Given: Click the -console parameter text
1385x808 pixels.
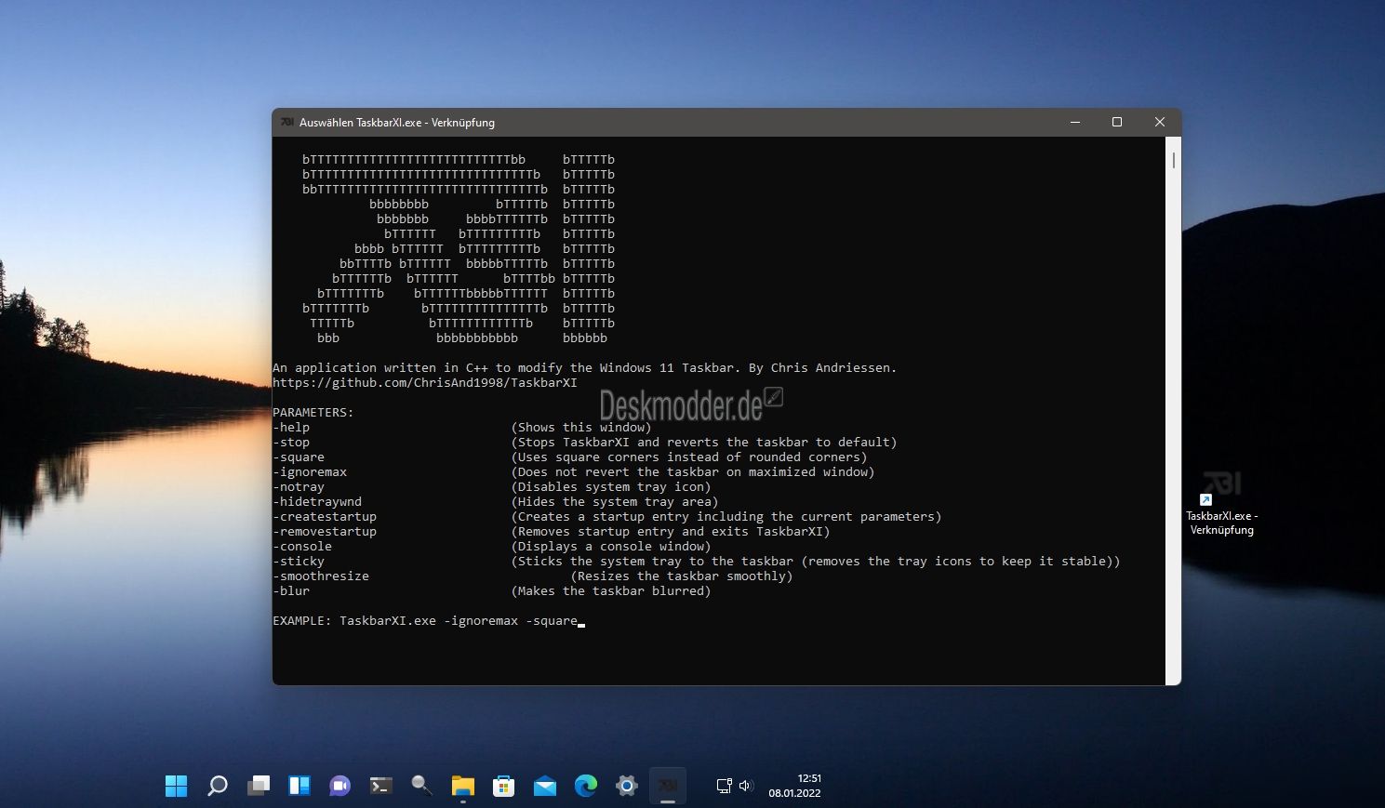Looking at the screenshot, I should [302, 546].
